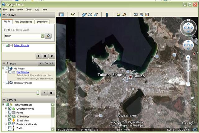Click the Traffic light layer icon

(14, 128)
